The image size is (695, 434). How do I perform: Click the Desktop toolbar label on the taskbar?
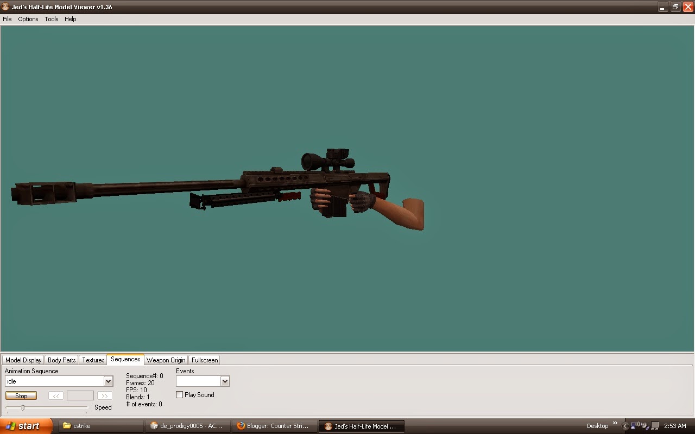point(597,426)
